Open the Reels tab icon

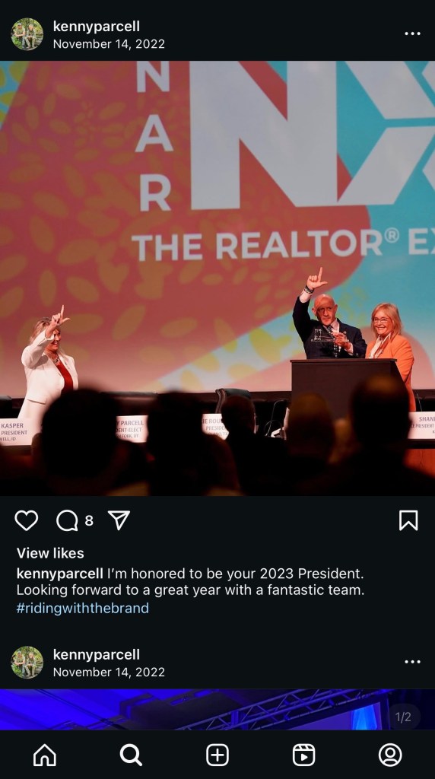(303, 755)
